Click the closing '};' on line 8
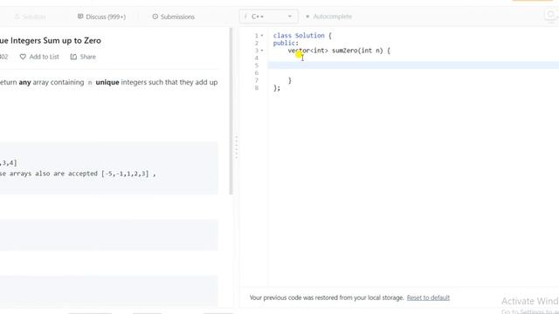Image resolution: width=559 pixels, height=314 pixels. point(277,88)
